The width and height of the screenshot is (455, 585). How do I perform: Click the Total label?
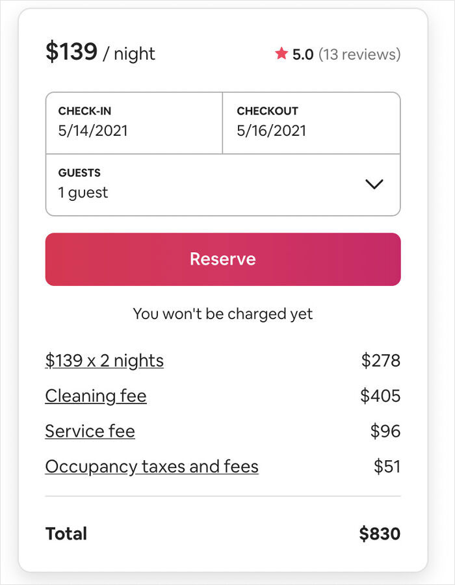pos(66,534)
